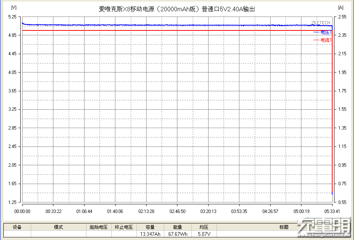354x240 pixels.
Task: Click the 4.45 voltage axis value
Action: coord(12,54)
